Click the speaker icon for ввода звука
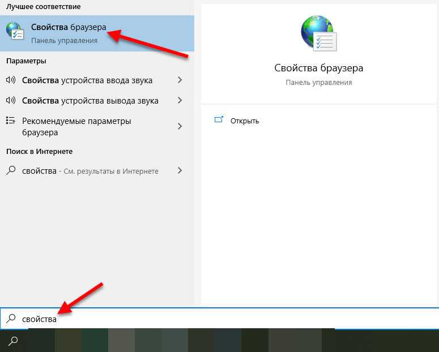The height and width of the screenshot is (352, 439). (x=10, y=80)
